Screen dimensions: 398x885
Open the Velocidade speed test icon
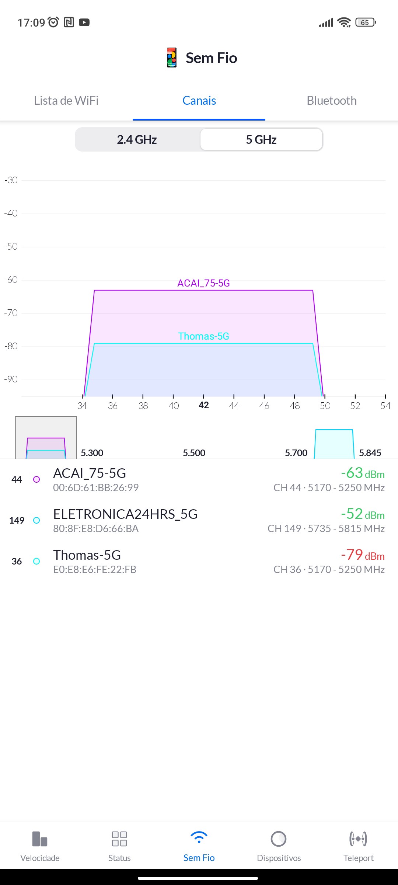coord(40,839)
